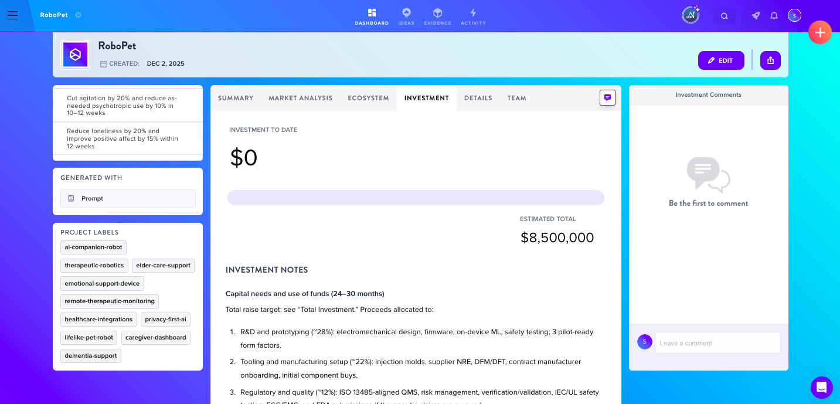This screenshot has width=840, height=404.
Task: Open notifications bell
Action: tap(774, 16)
